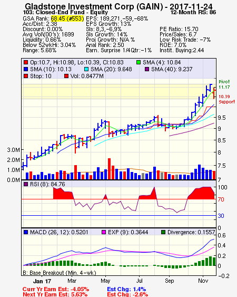Click the green 'Pivot 11.17' label
This screenshot has width=237, height=297.
click(x=224, y=84)
